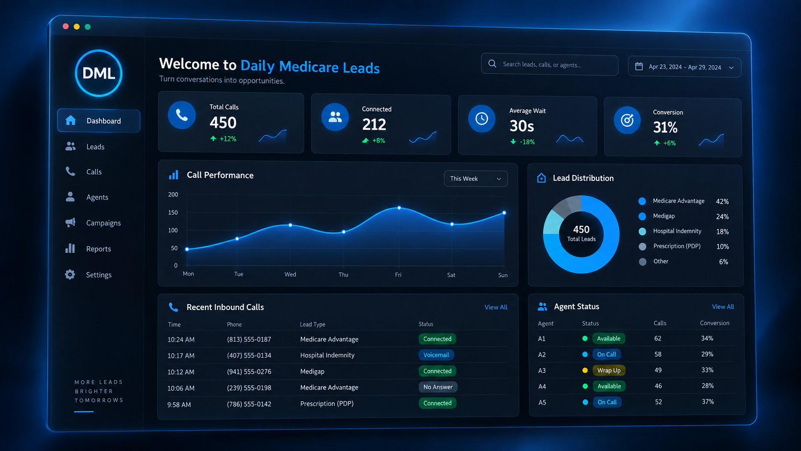801x451 pixels.
Task: Click the DML logo circle
Action: pos(99,73)
